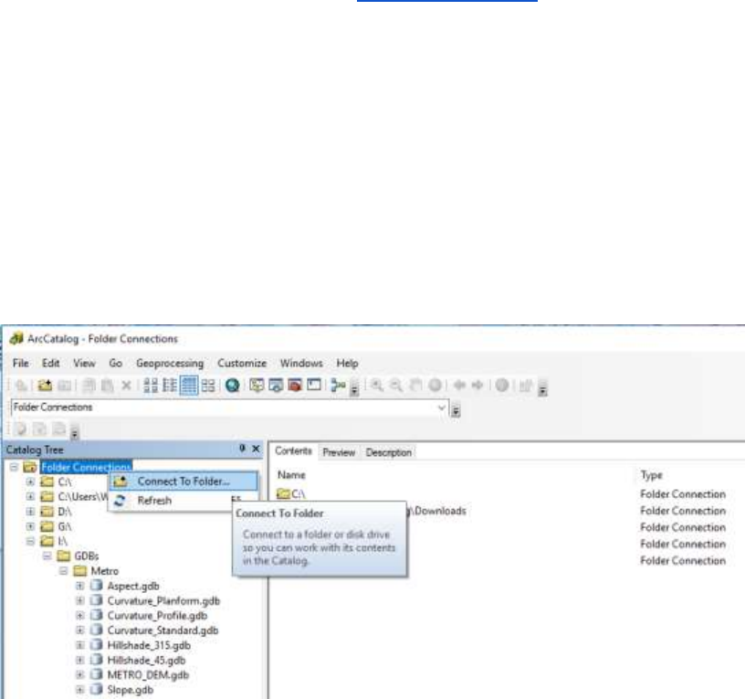Expand the Slope.gdb node
Image resolution: width=745 pixels, height=699 pixels.
pyautogui.click(x=79, y=690)
